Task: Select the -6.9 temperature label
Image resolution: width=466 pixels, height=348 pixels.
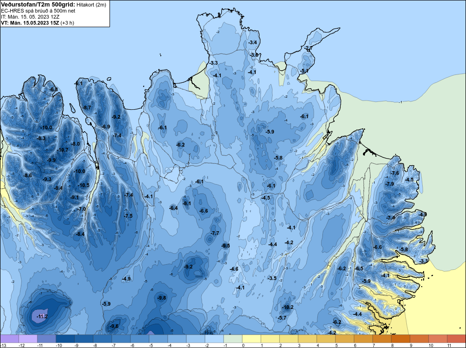Action: pyautogui.click(x=106, y=127)
